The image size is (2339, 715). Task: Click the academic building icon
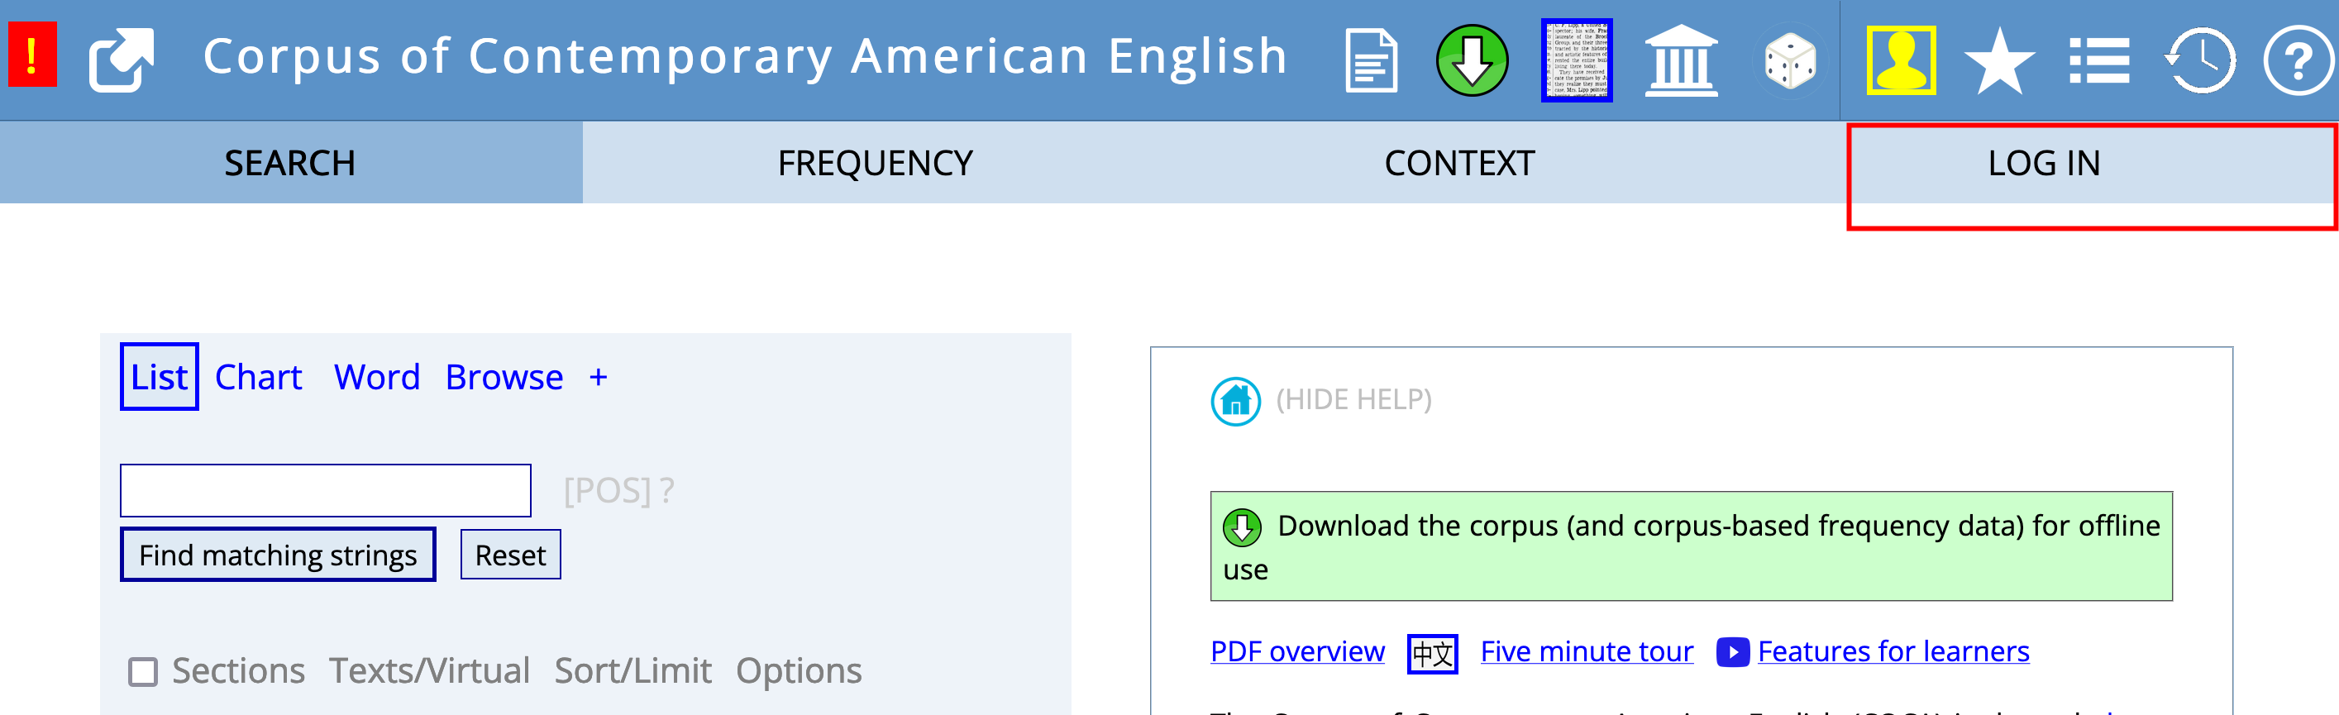(1681, 61)
